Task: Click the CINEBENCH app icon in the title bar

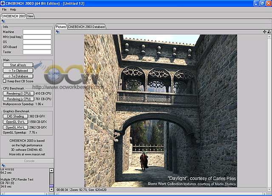Action: (3, 3)
